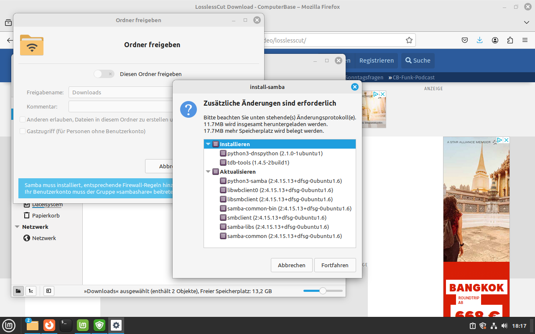Show places view in file manager status bar
This screenshot has height=334, width=535.
18,291
